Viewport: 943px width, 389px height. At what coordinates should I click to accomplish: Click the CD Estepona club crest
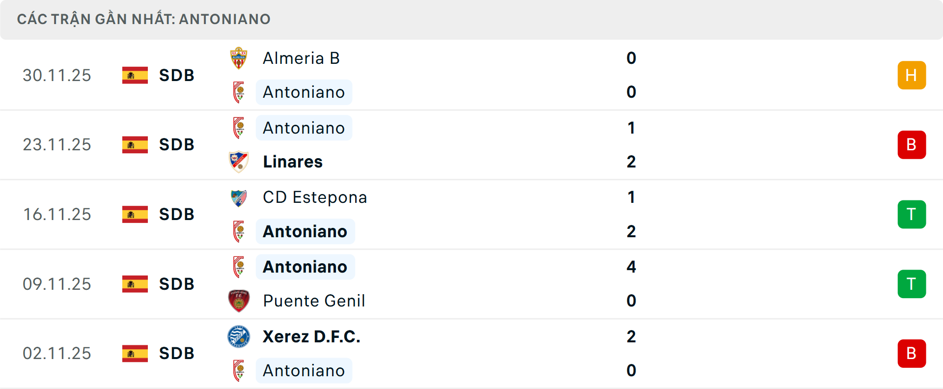pos(239,197)
